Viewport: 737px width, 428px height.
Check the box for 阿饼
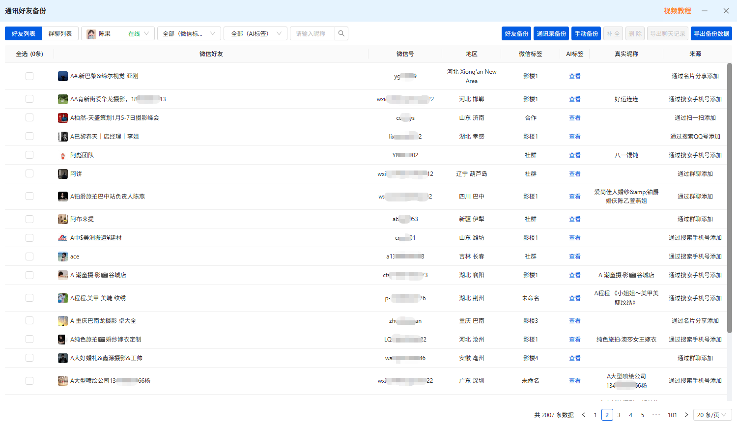(x=29, y=174)
